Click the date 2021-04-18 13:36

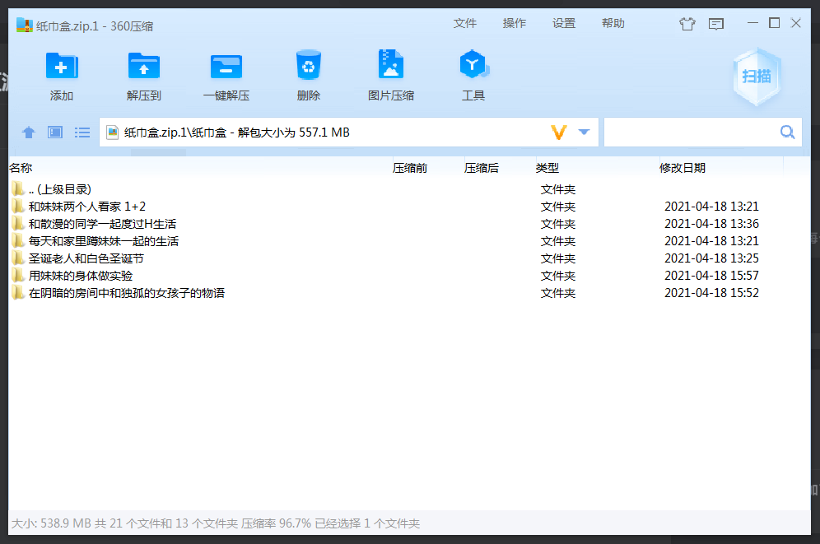point(711,224)
